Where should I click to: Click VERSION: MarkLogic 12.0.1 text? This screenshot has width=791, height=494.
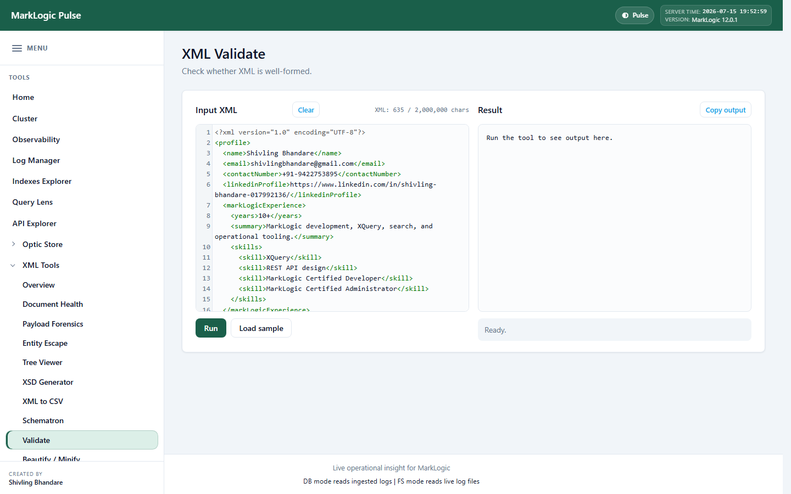(x=701, y=20)
